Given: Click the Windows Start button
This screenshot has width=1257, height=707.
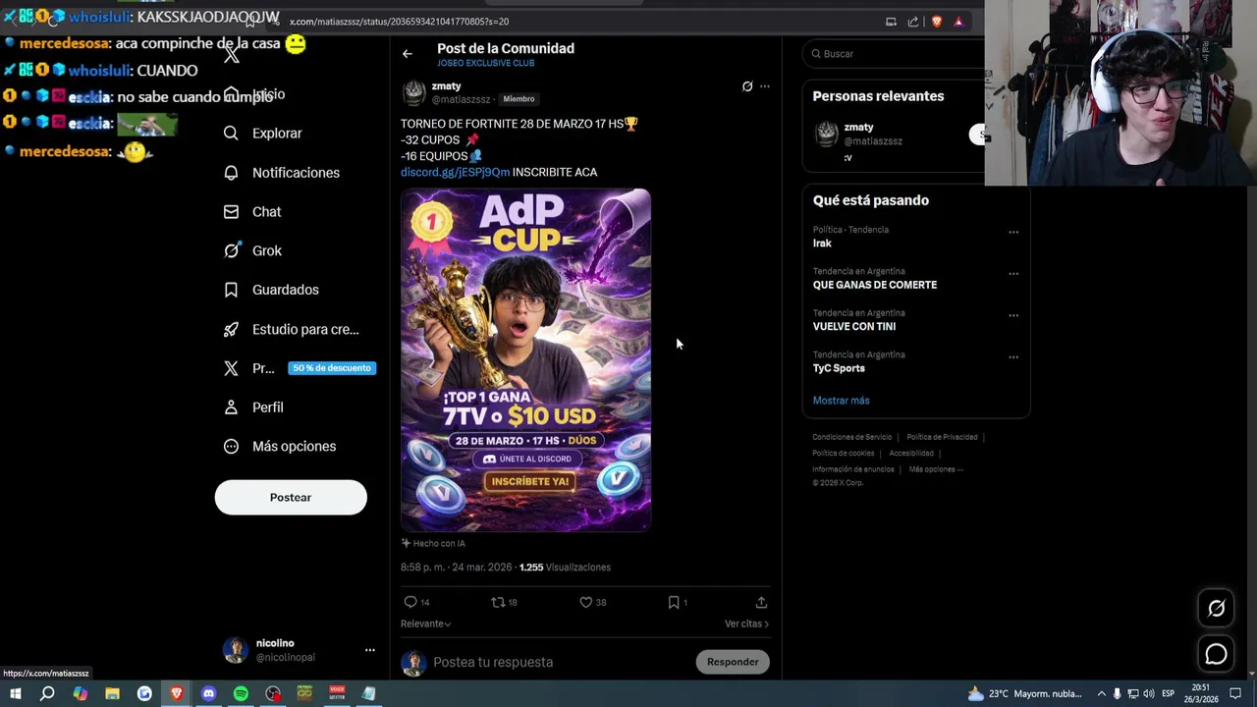Looking at the screenshot, I should pyautogui.click(x=15, y=693).
